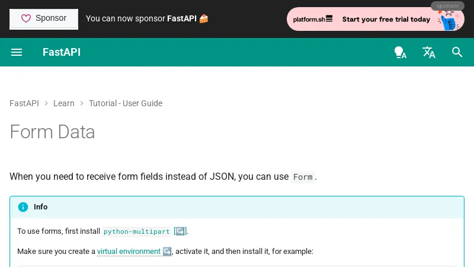Click external-link icon after python-multipart
The height and width of the screenshot is (267, 474).
tap(180, 231)
